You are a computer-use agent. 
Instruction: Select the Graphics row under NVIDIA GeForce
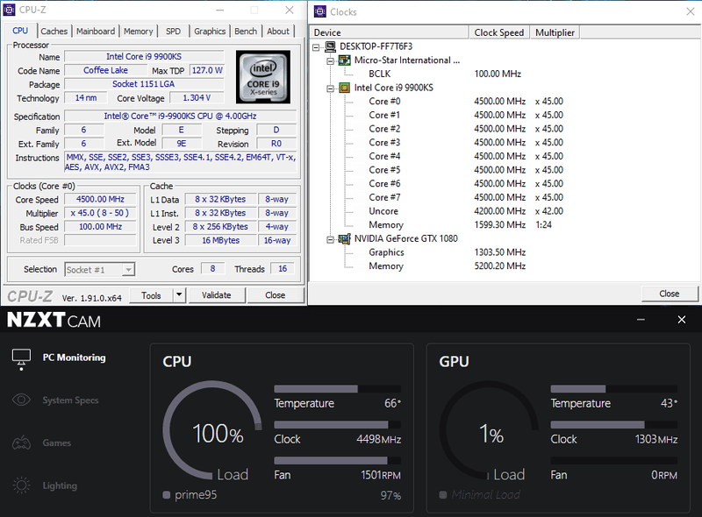point(448,252)
